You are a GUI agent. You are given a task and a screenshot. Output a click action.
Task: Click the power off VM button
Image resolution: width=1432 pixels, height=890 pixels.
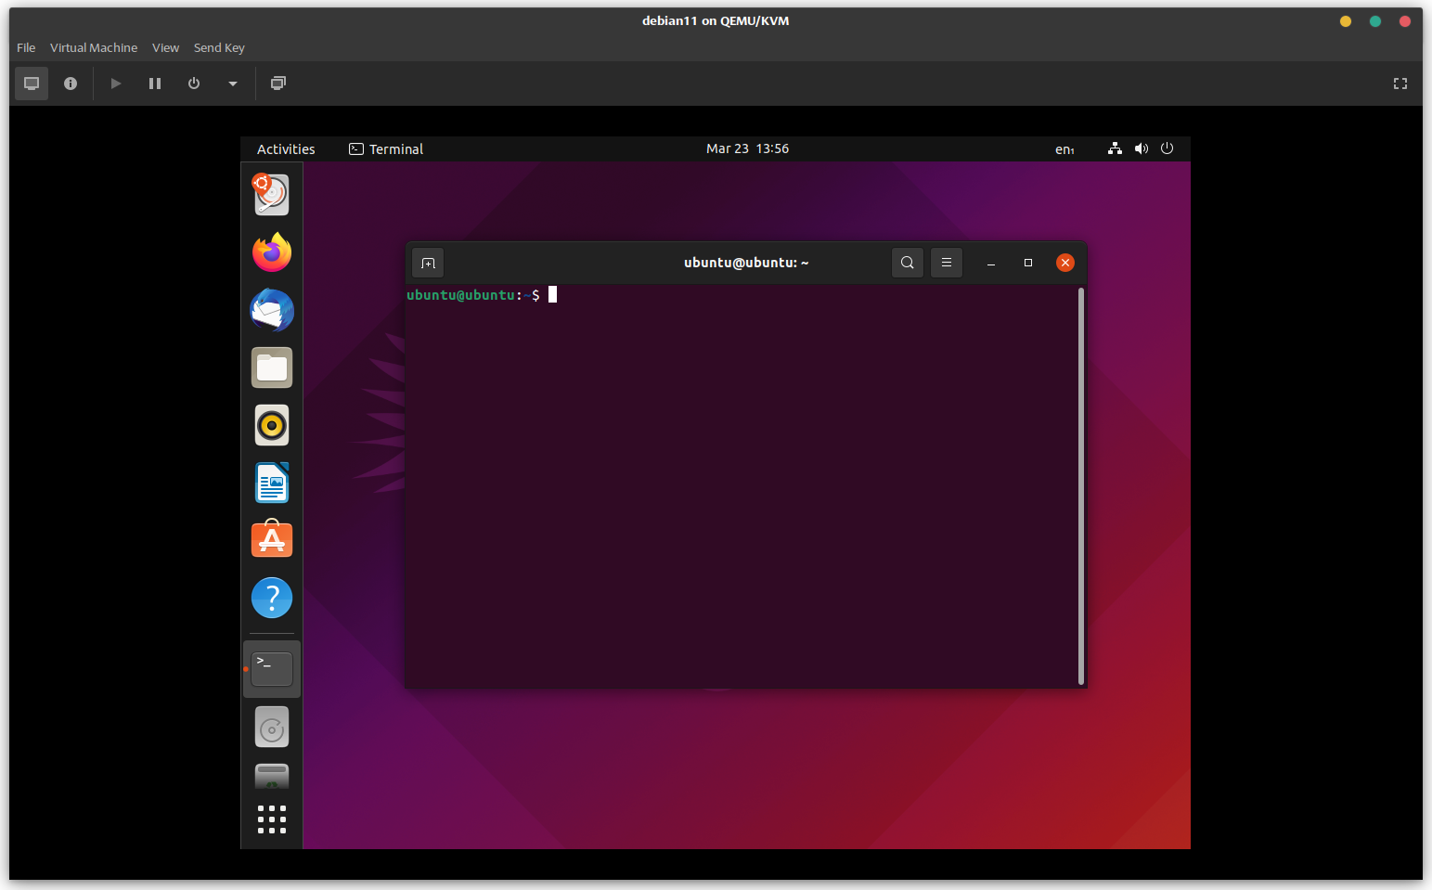tap(194, 84)
